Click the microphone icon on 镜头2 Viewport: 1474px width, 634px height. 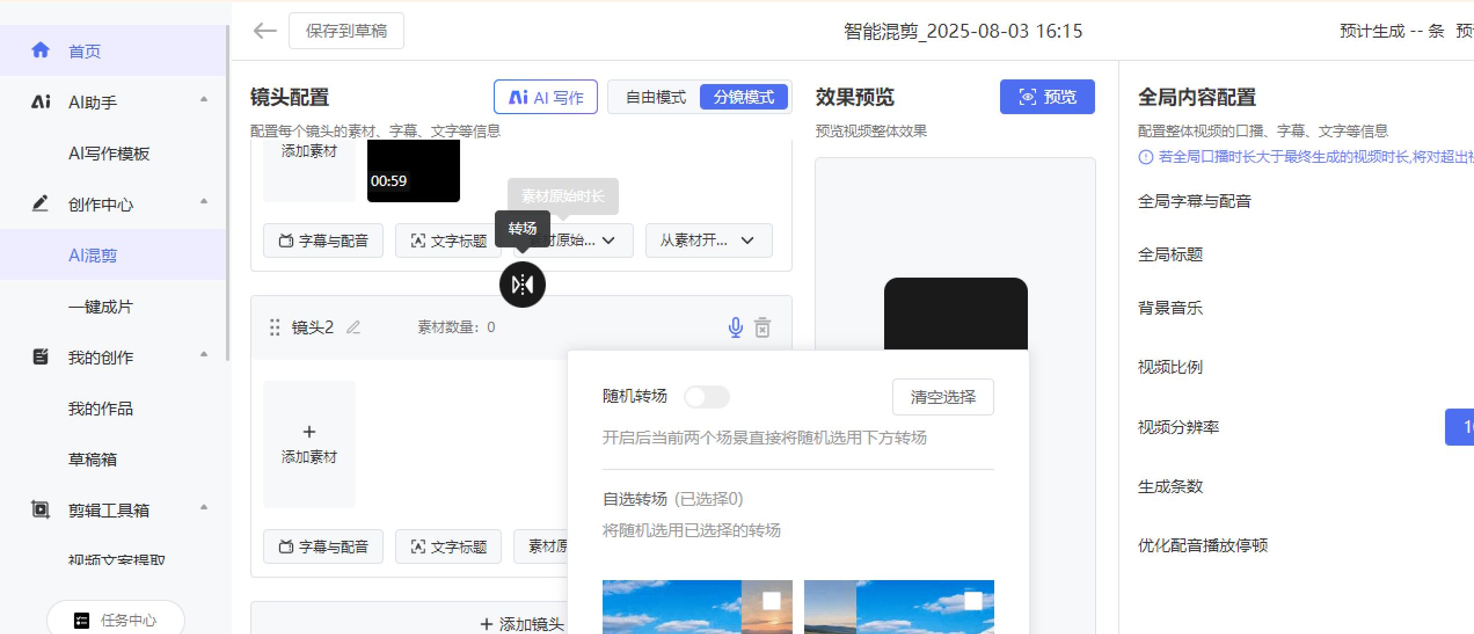(735, 327)
